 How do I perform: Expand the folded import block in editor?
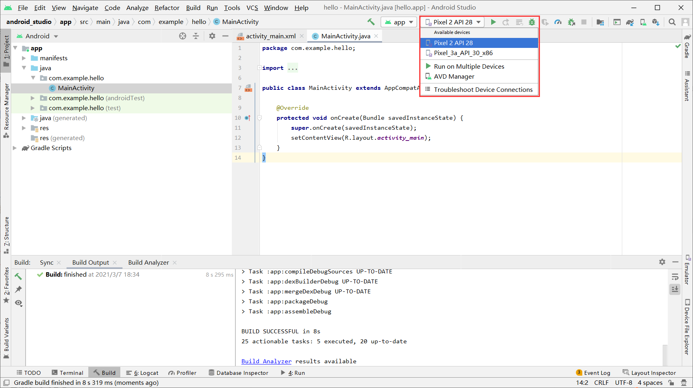tap(259, 68)
